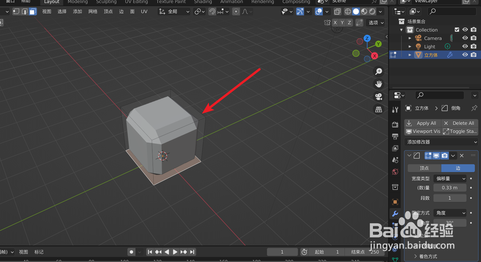Click the Light bulb icon in outliner
This screenshot has height=262, width=481.
coord(418,46)
